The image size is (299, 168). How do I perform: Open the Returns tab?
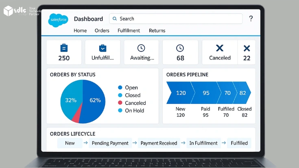point(157,30)
